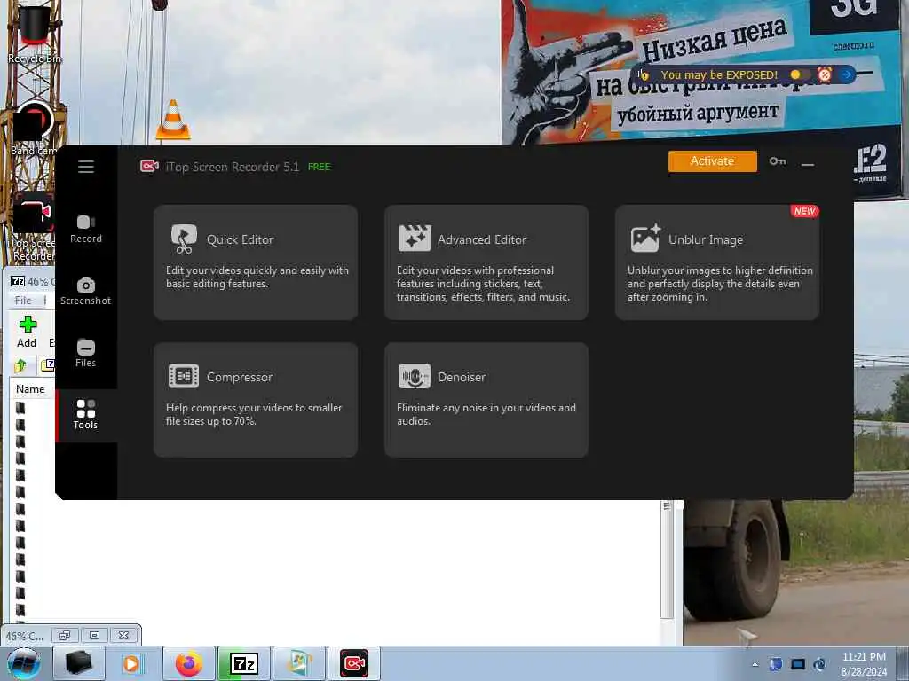Screen dimensions: 909x681
Task: Open the Compressor tool card
Action: (256, 400)
